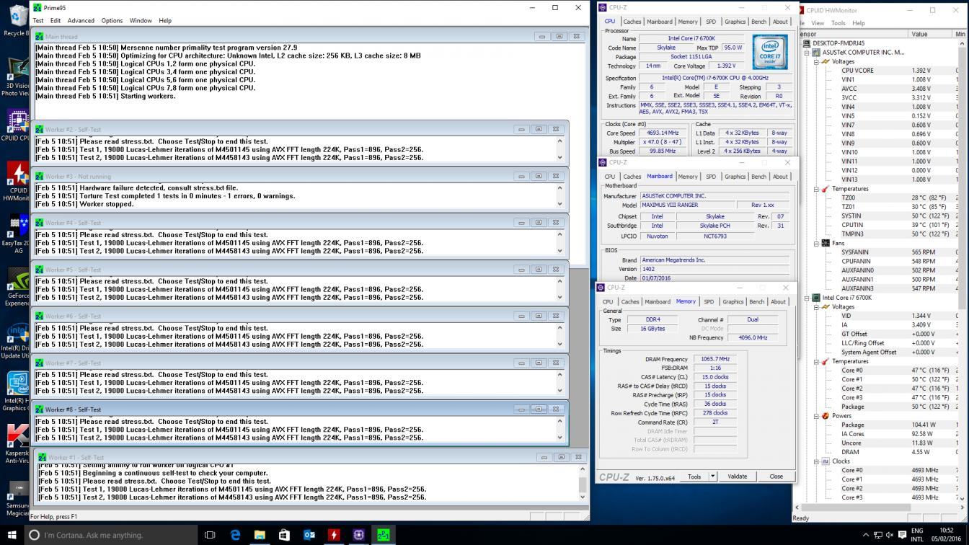
Task: Open File Explorer from the taskbar
Action: click(260, 535)
